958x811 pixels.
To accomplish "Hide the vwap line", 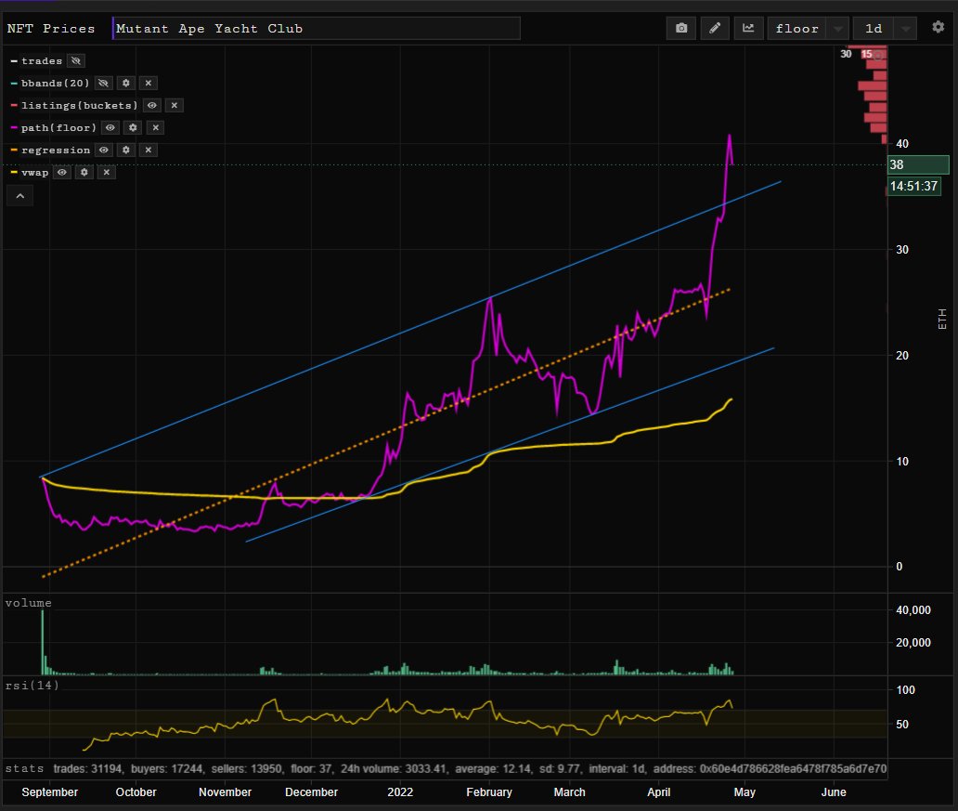I will pos(61,172).
